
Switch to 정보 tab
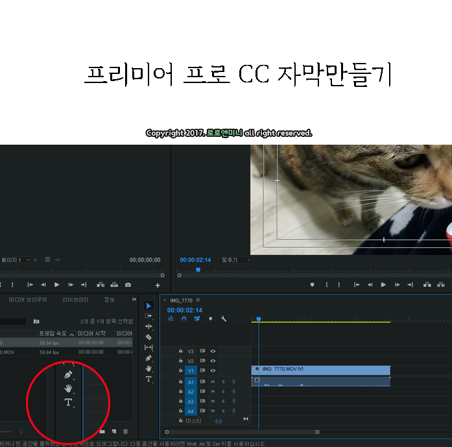(x=109, y=300)
